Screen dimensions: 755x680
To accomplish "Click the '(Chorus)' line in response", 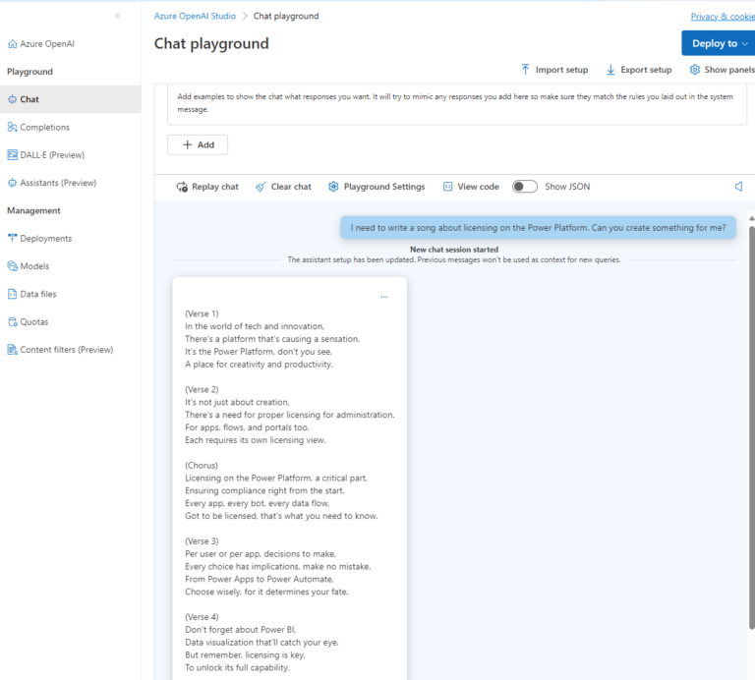I will pyautogui.click(x=202, y=466).
